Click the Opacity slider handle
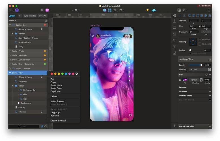220x141 pixels. tap(201, 65)
